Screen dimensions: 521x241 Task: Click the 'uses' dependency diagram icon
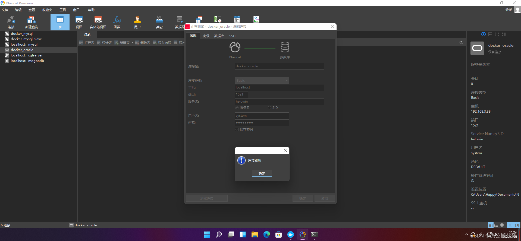coord(497,34)
